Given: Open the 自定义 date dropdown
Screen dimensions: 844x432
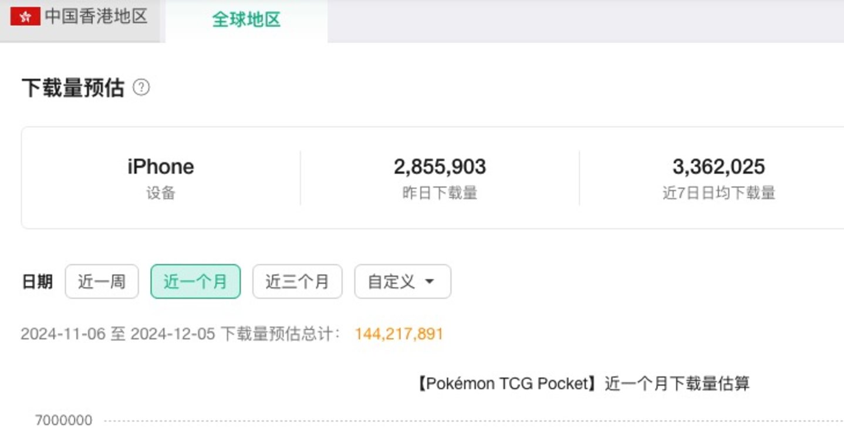Looking at the screenshot, I should [402, 282].
